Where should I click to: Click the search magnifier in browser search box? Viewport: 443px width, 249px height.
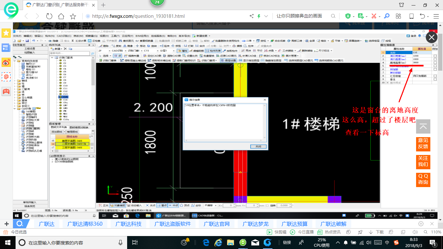pyautogui.click(x=333, y=16)
